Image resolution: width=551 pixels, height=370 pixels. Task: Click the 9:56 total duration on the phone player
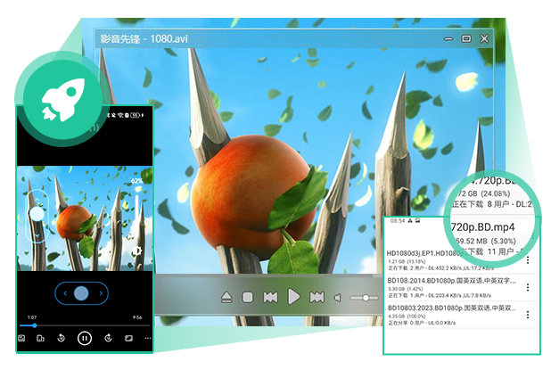[x=137, y=317]
